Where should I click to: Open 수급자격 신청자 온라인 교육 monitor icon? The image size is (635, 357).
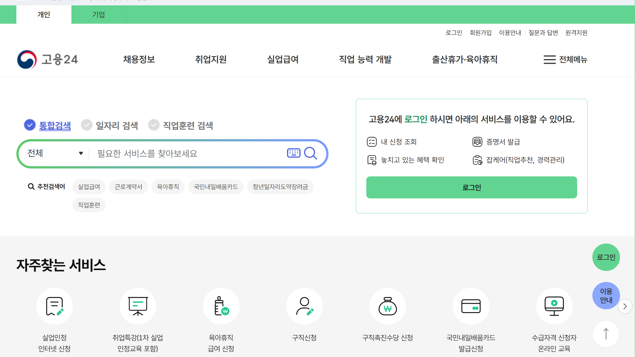[x=554, y=306]
